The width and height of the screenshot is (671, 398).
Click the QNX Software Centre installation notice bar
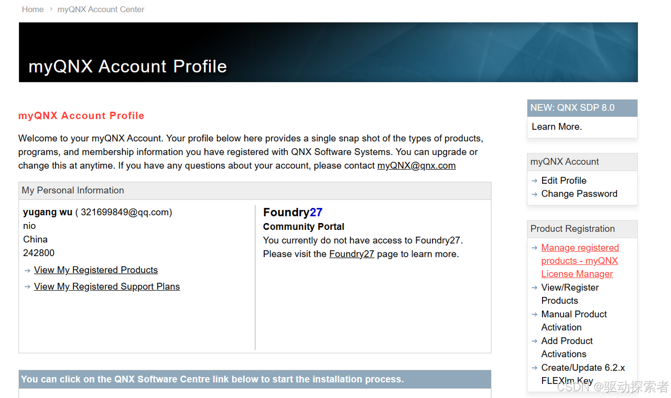pos(255,379)
